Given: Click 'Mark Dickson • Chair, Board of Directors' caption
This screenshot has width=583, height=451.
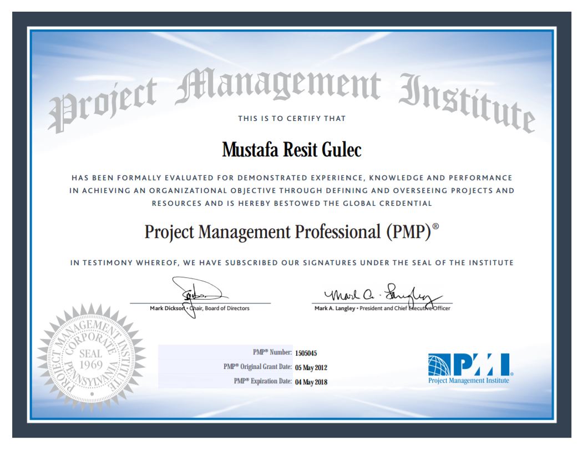Looking at the screenshot, I should (200, 308).
